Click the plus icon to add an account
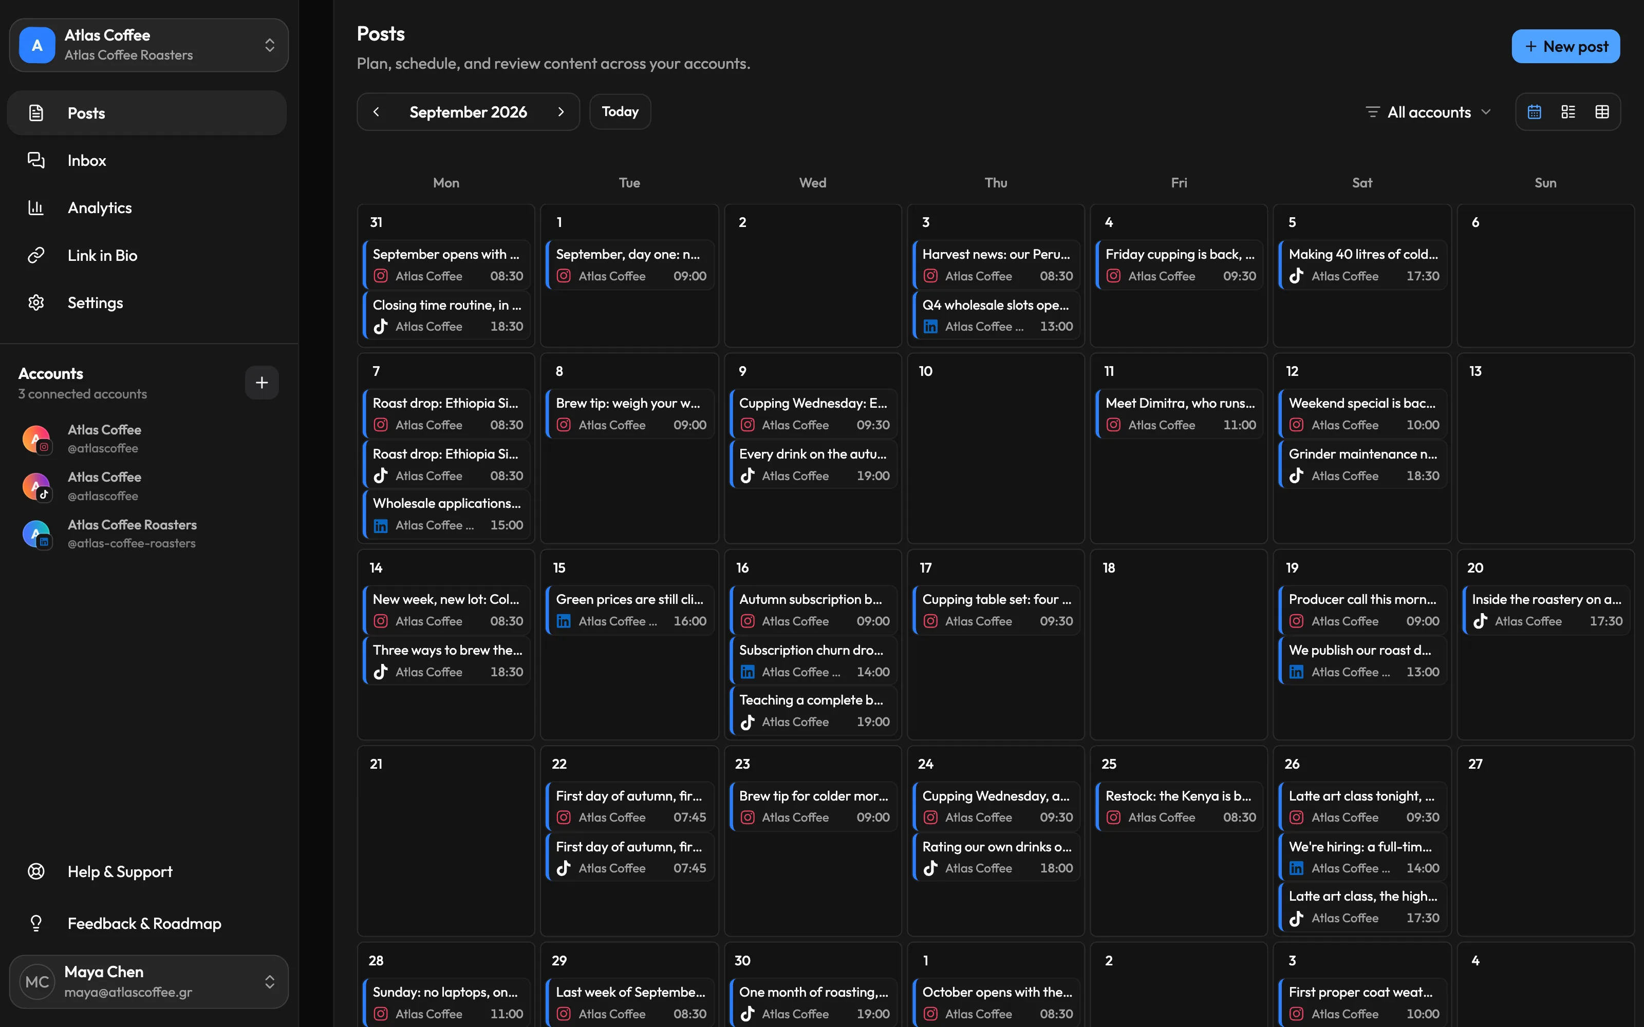This screenshot has width=1644, height=1027. (x=261, y=383)
